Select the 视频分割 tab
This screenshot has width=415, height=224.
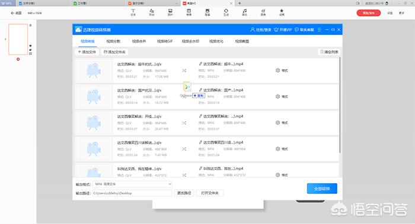(113, 41)
